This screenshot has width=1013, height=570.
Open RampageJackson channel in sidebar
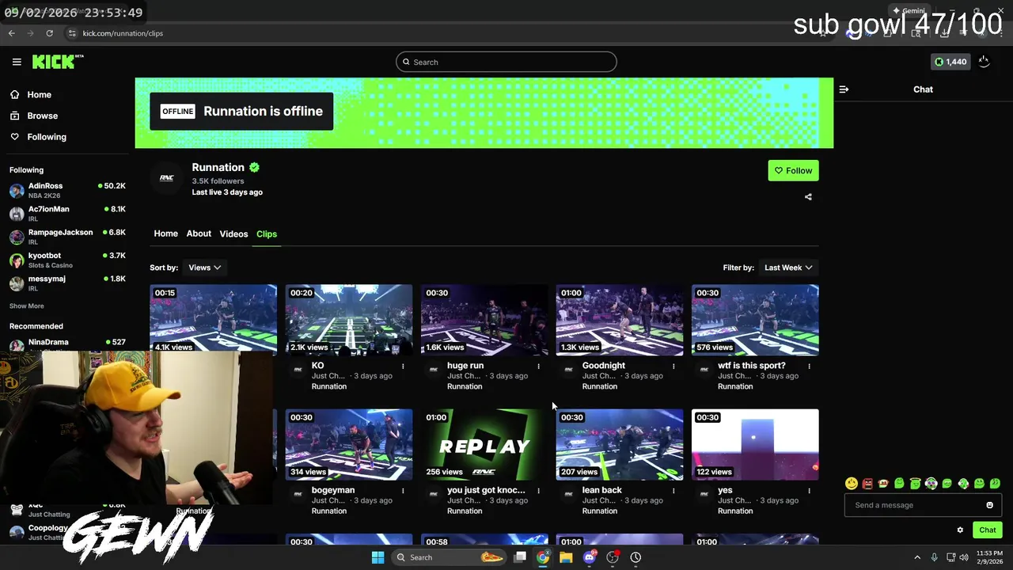coord(67,237)
